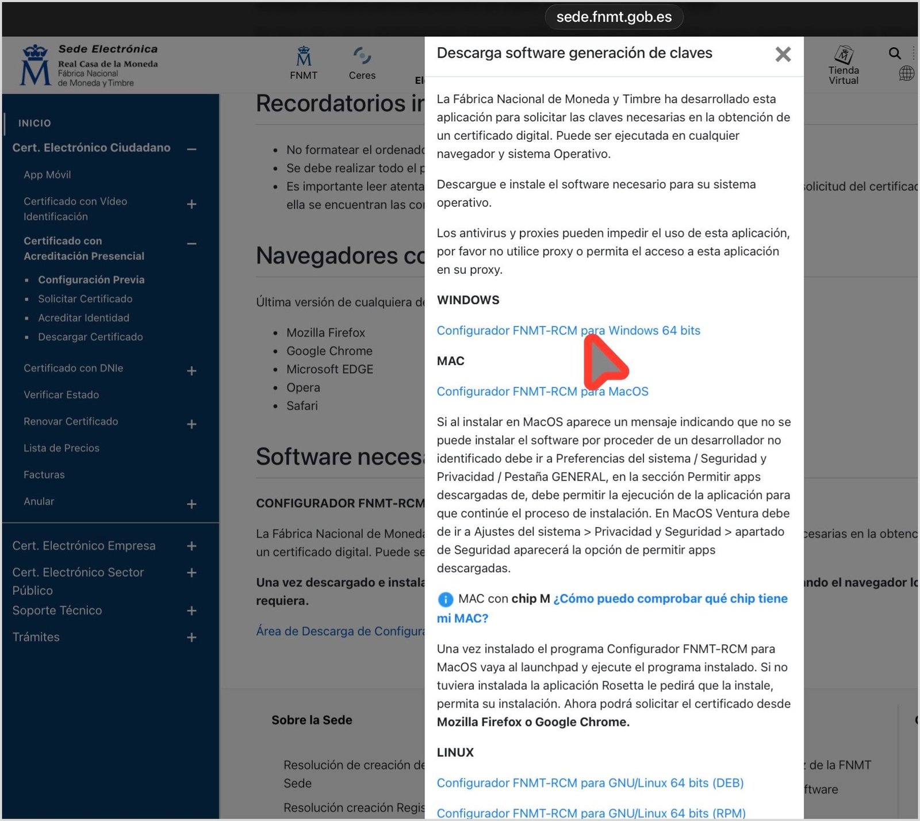920x821 pixels.
Task: Close the Descarga software generación de claves dialog
Action: [783, 55]
